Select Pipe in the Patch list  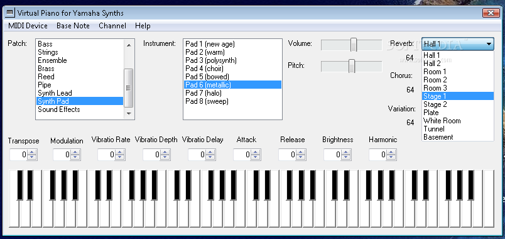[x=80, y=85]
